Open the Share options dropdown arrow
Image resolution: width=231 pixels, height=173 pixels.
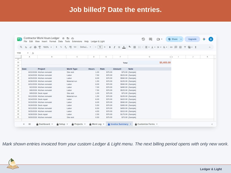[181, 39]
